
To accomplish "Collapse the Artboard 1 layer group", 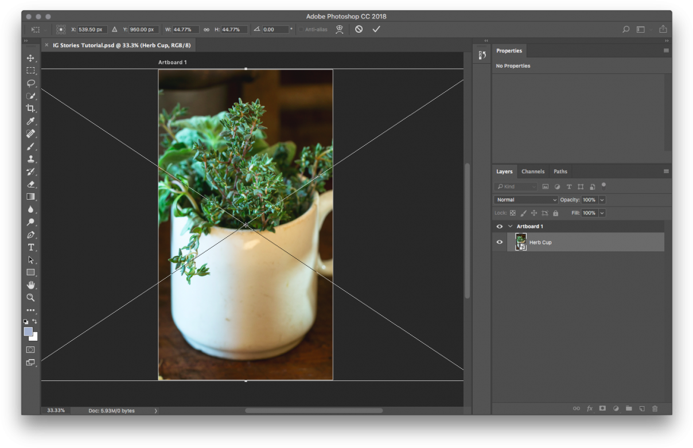I will 510,226.
